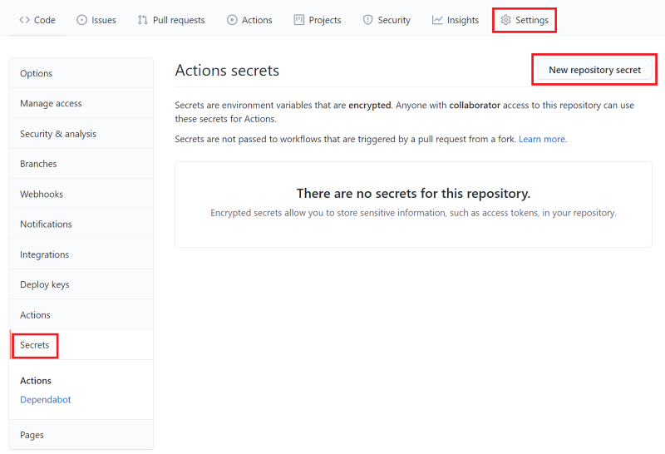The width and height of the screenshot is (665, 454).
Task: Go to the Pull requests tab
Action: pos(171,20)
